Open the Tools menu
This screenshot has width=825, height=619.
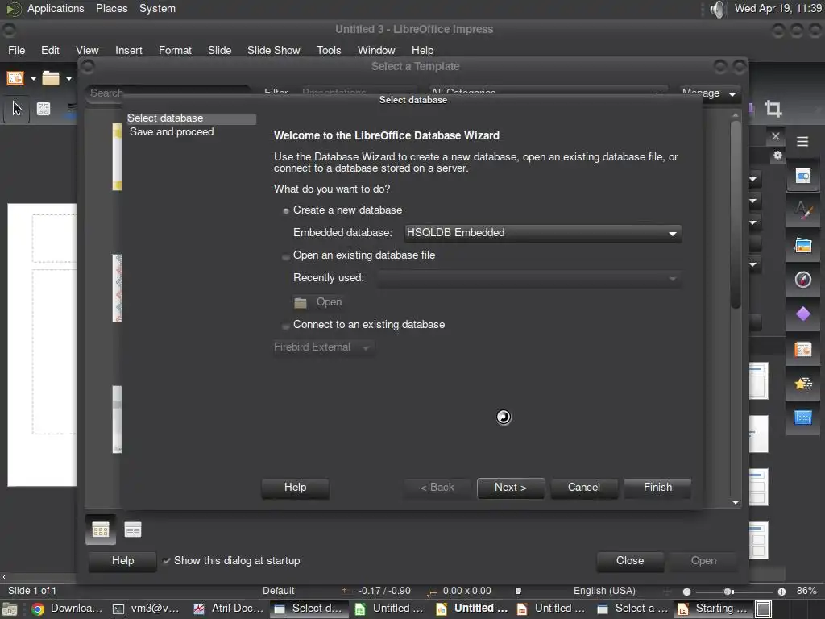tap(329, 51)
